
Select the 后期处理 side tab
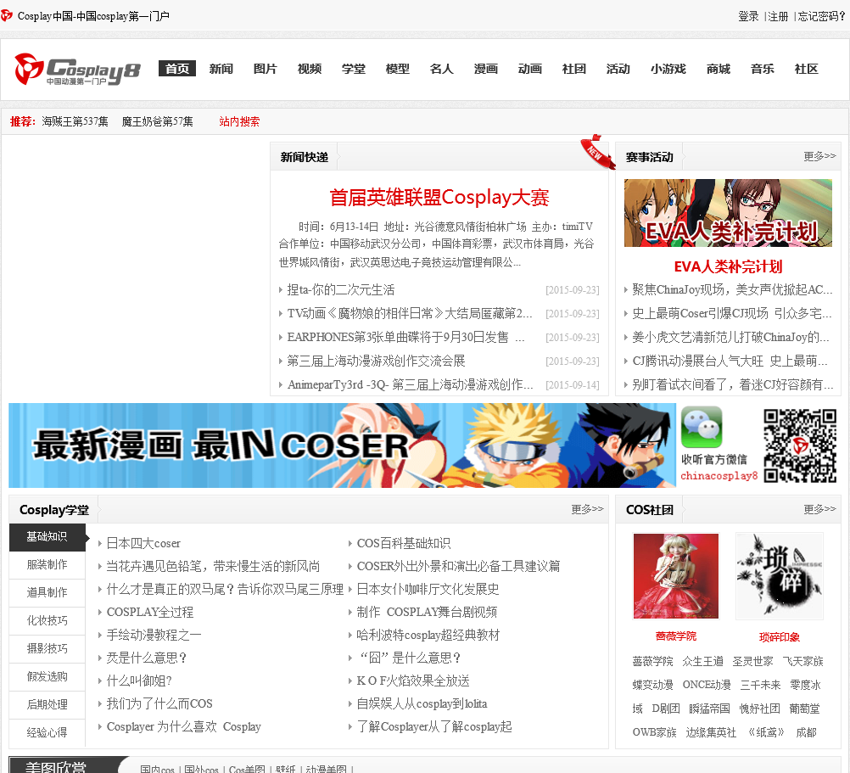(48, 705)
